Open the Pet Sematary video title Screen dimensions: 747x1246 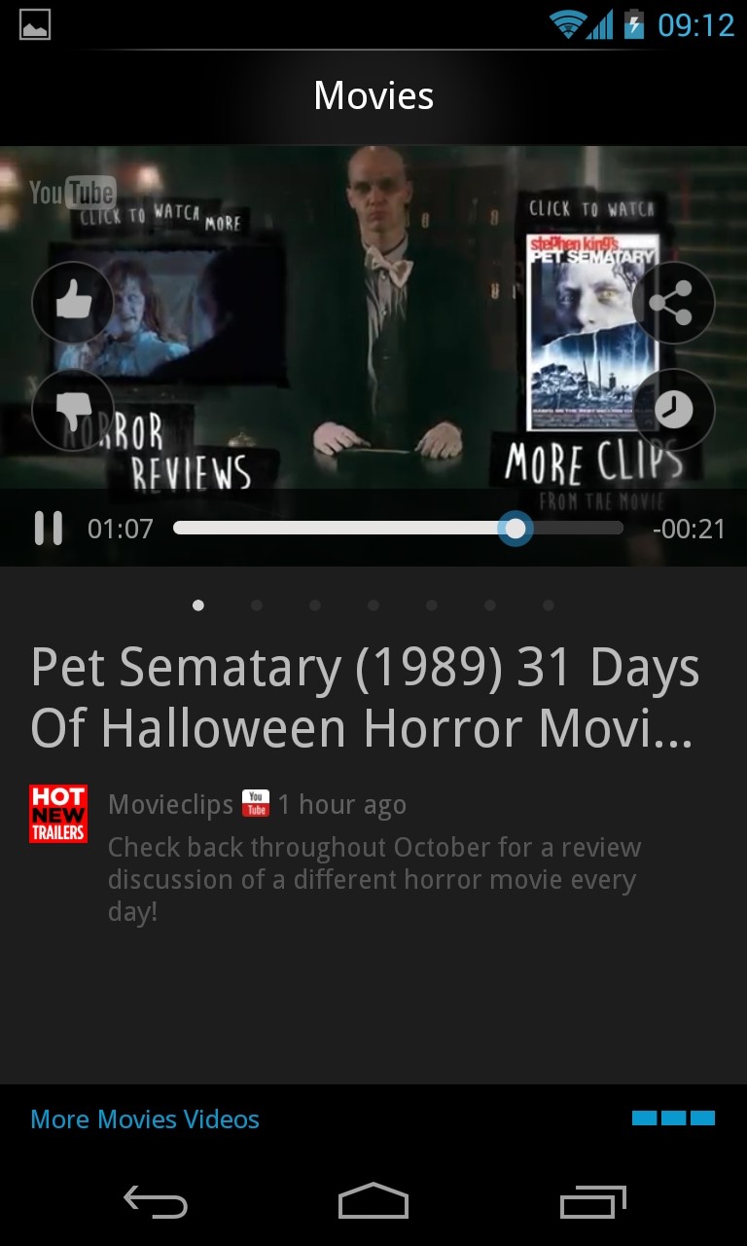[x=365, y=698]
